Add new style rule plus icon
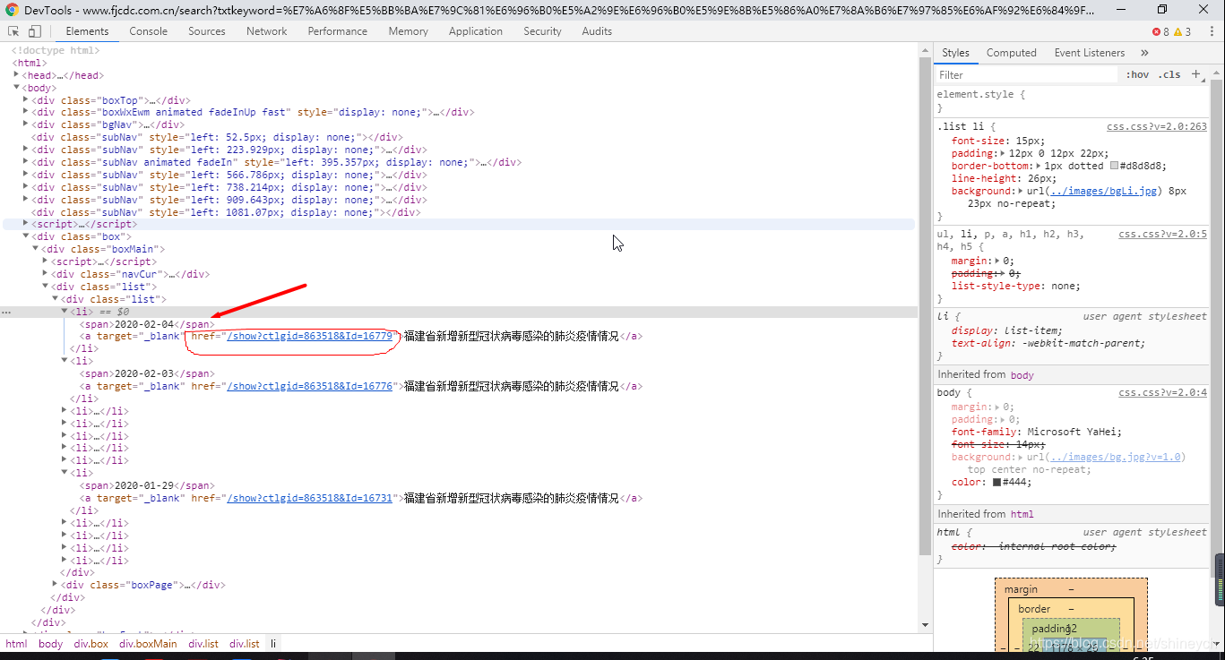Image resolution: width=1225 pixels, height=660 pixels. (x=1196, y=74)
